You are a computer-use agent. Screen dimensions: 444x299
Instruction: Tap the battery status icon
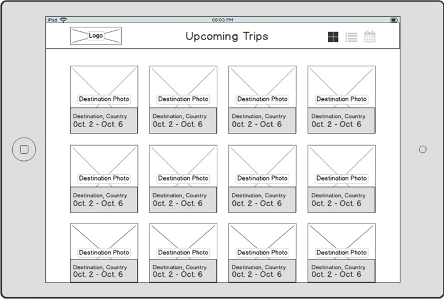(394, 20)
